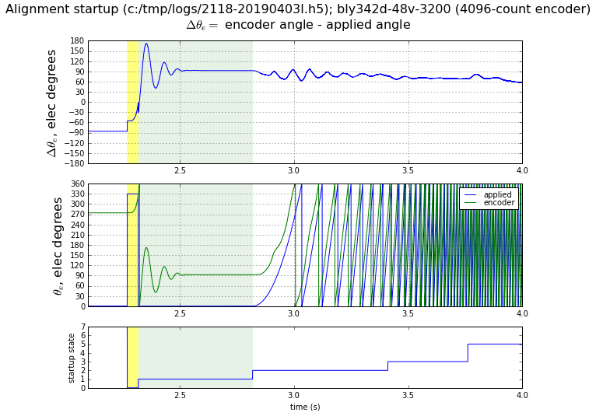Click the middle plot's 'θe, elec degrees' axis label
596x416 pixels.
coord(57,246)
